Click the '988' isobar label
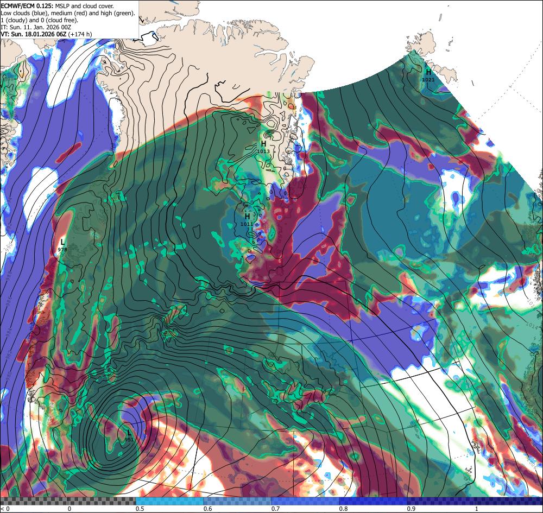This screenshot has height=513, width=543. [x=9, y=275]
